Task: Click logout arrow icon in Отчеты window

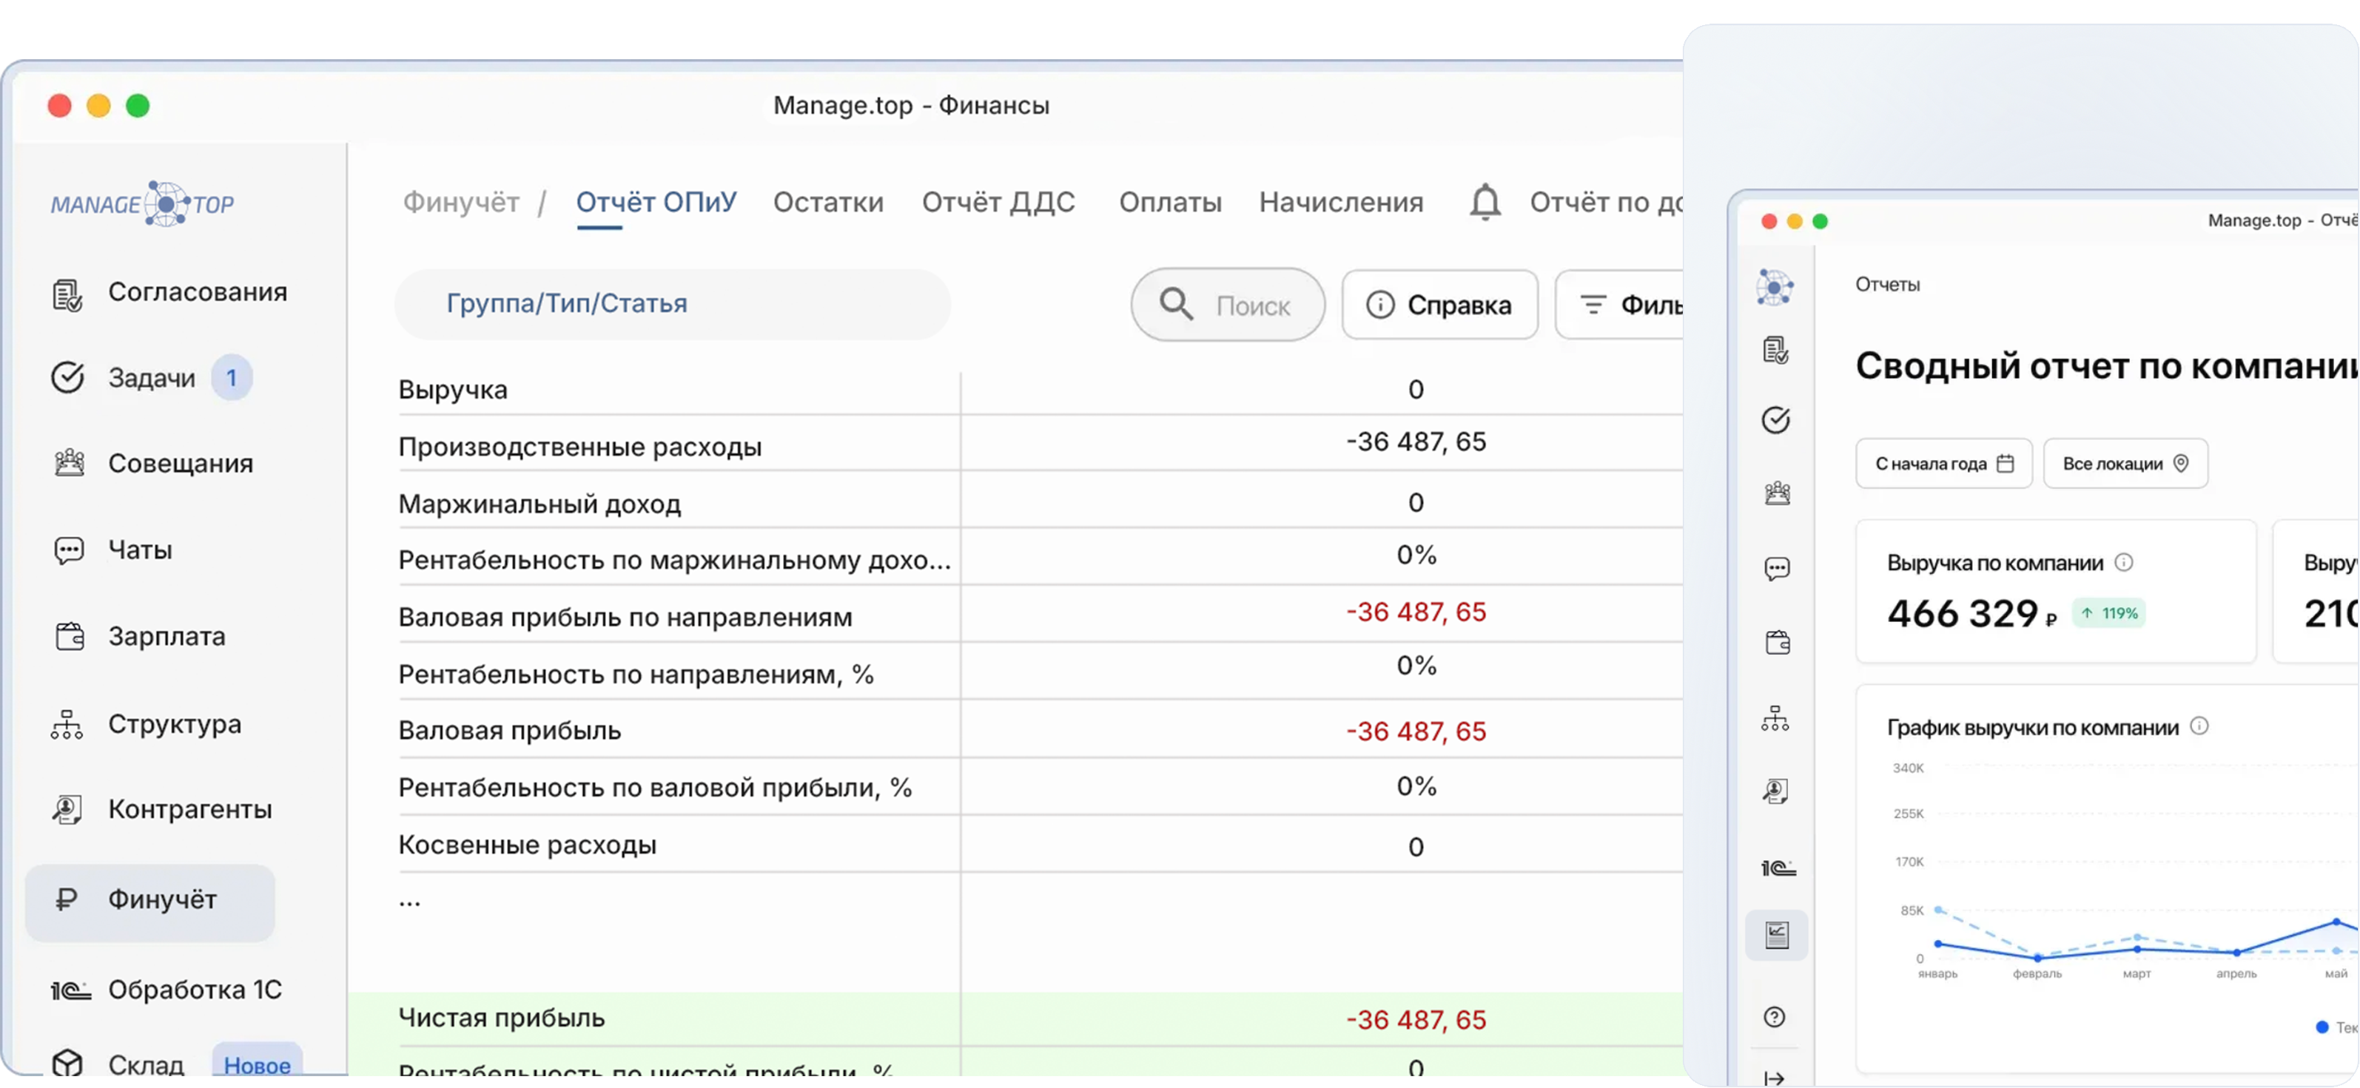Action: click(1775, 1079)
